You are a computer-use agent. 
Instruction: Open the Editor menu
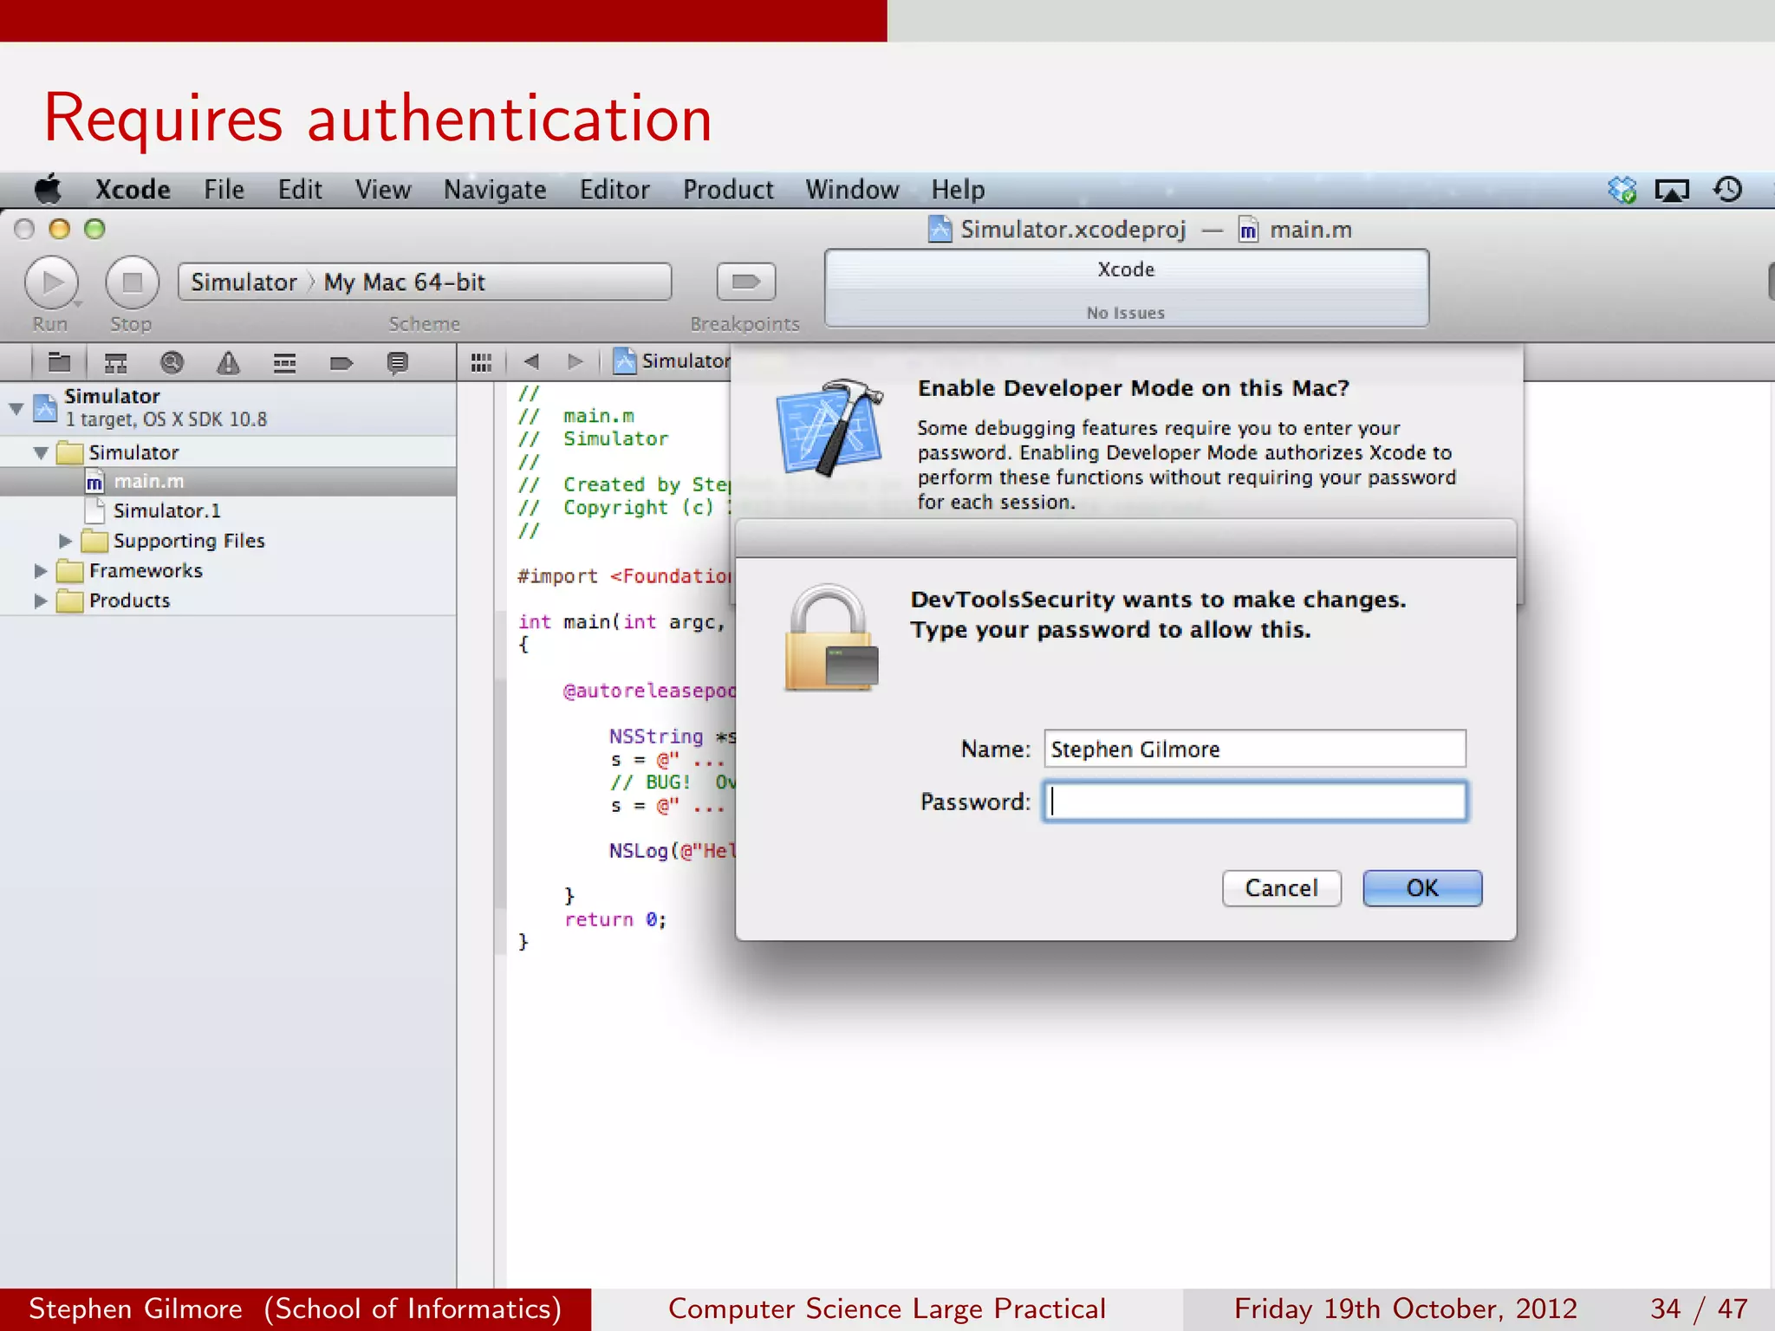[x=614, y=189]
